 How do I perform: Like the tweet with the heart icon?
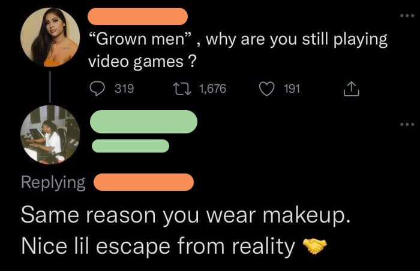(267, 89)
